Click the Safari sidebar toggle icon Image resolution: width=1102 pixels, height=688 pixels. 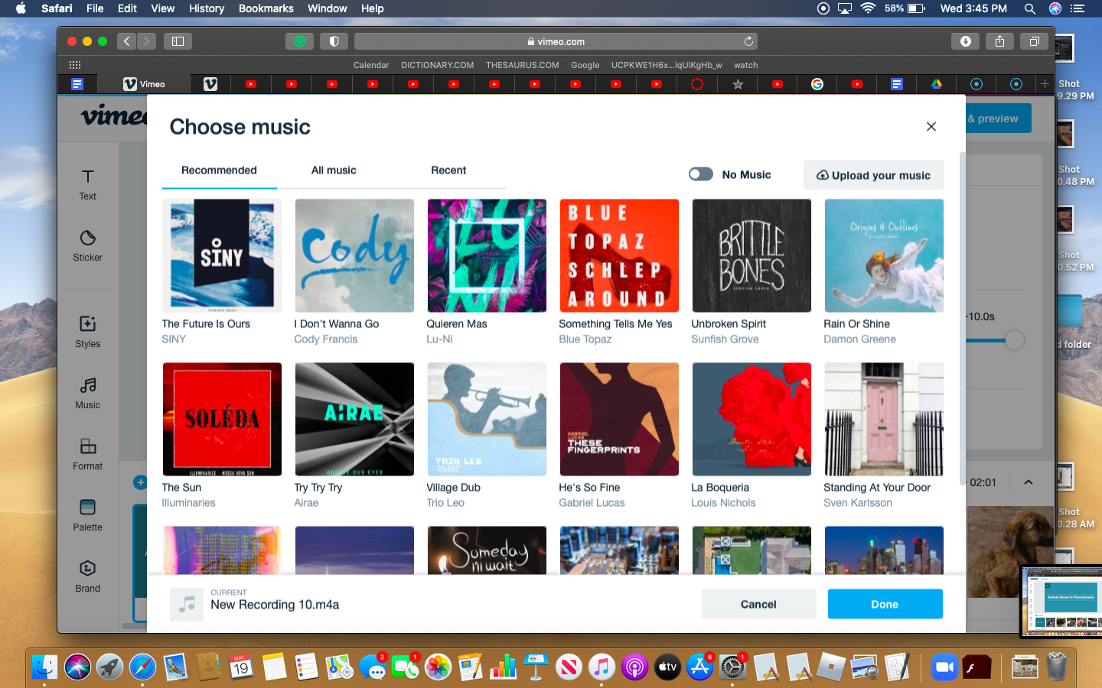click(178, 41)
